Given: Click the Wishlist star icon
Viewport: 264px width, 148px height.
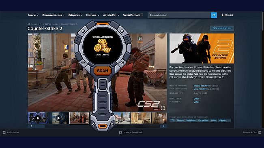Looking at the screenshot, I should pyautogui.click(x=222, y=15).
